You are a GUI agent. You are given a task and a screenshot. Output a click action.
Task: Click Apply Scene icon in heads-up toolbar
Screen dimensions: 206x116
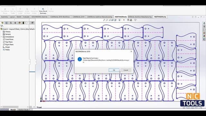tap(131, 20)
